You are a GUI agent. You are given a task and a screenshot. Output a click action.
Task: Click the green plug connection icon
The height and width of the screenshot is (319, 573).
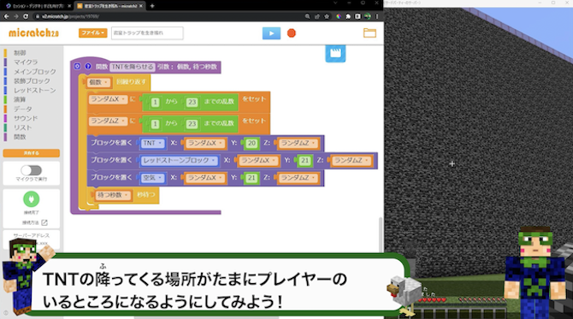coord(32,199)
